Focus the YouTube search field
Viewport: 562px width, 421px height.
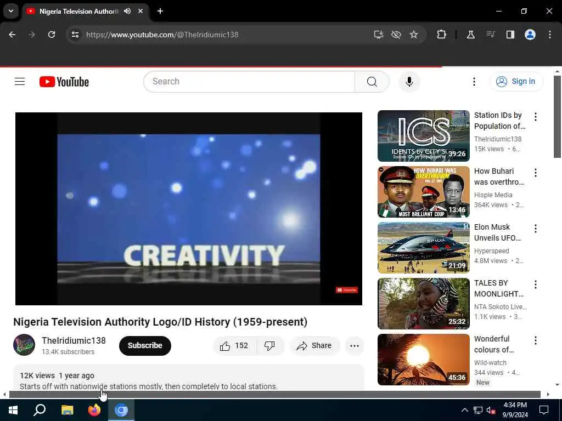(x=249, y=82)
